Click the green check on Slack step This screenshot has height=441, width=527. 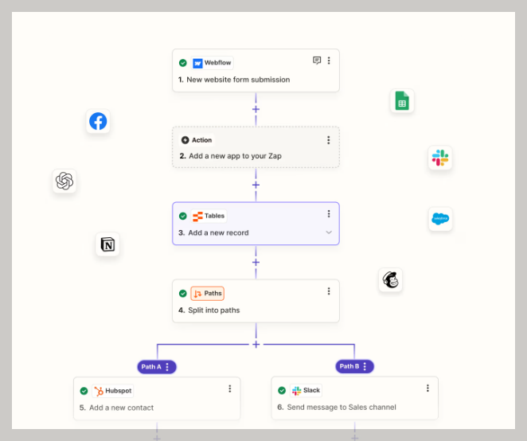[x=282, y=390]
